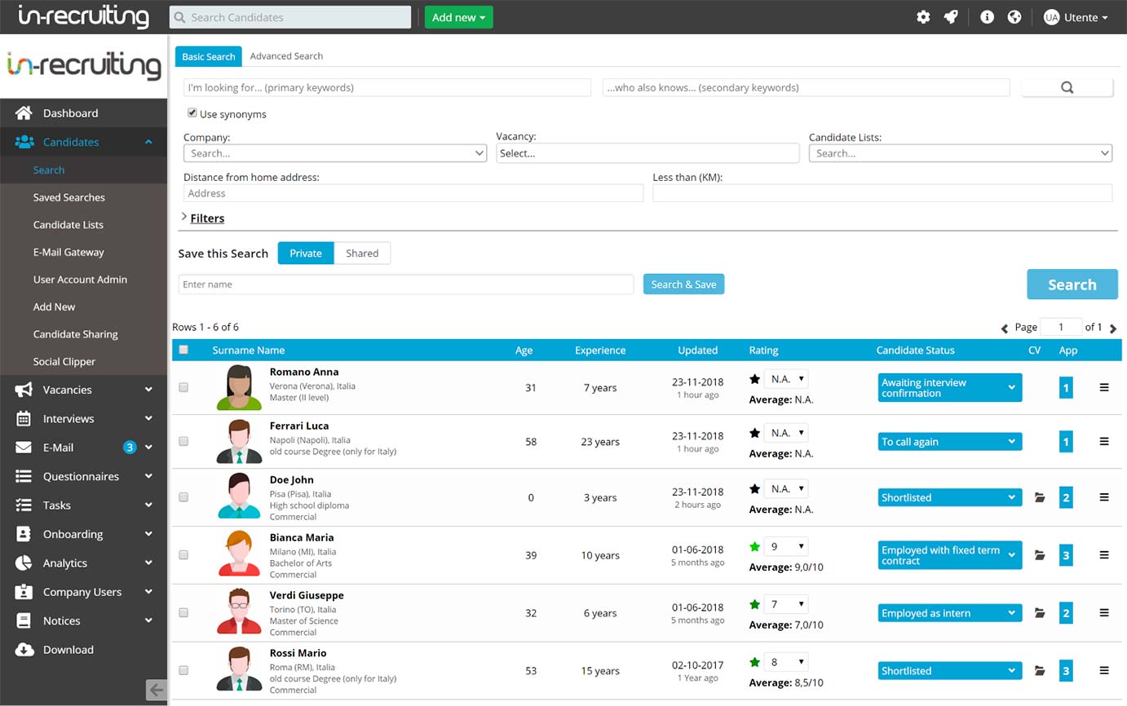This screenshot has height=706, width=1127.
Task: Click the globe language icon
Action: pos(1014,17)
